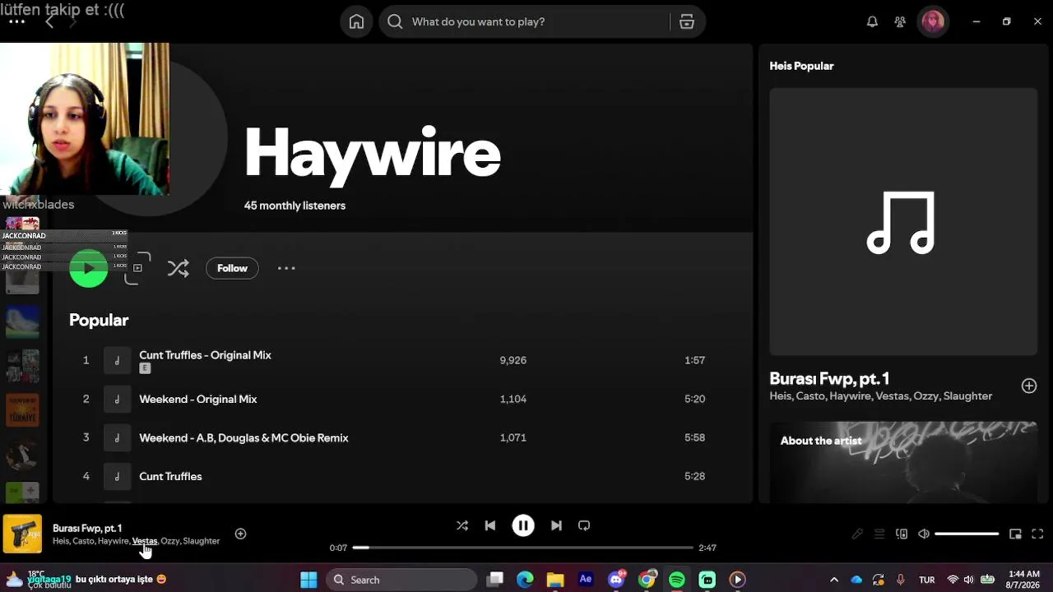Add song to Liked Songs in right panel

1029,386
